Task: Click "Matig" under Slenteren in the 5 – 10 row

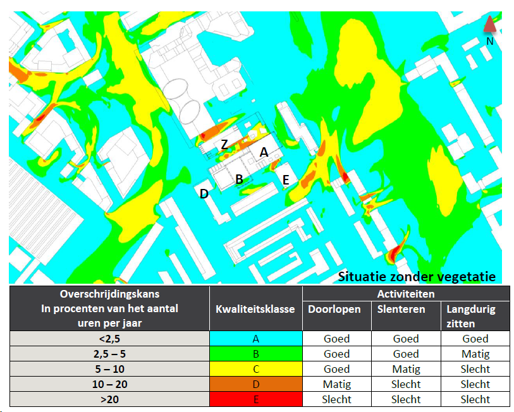Action: tap(406, 370)
